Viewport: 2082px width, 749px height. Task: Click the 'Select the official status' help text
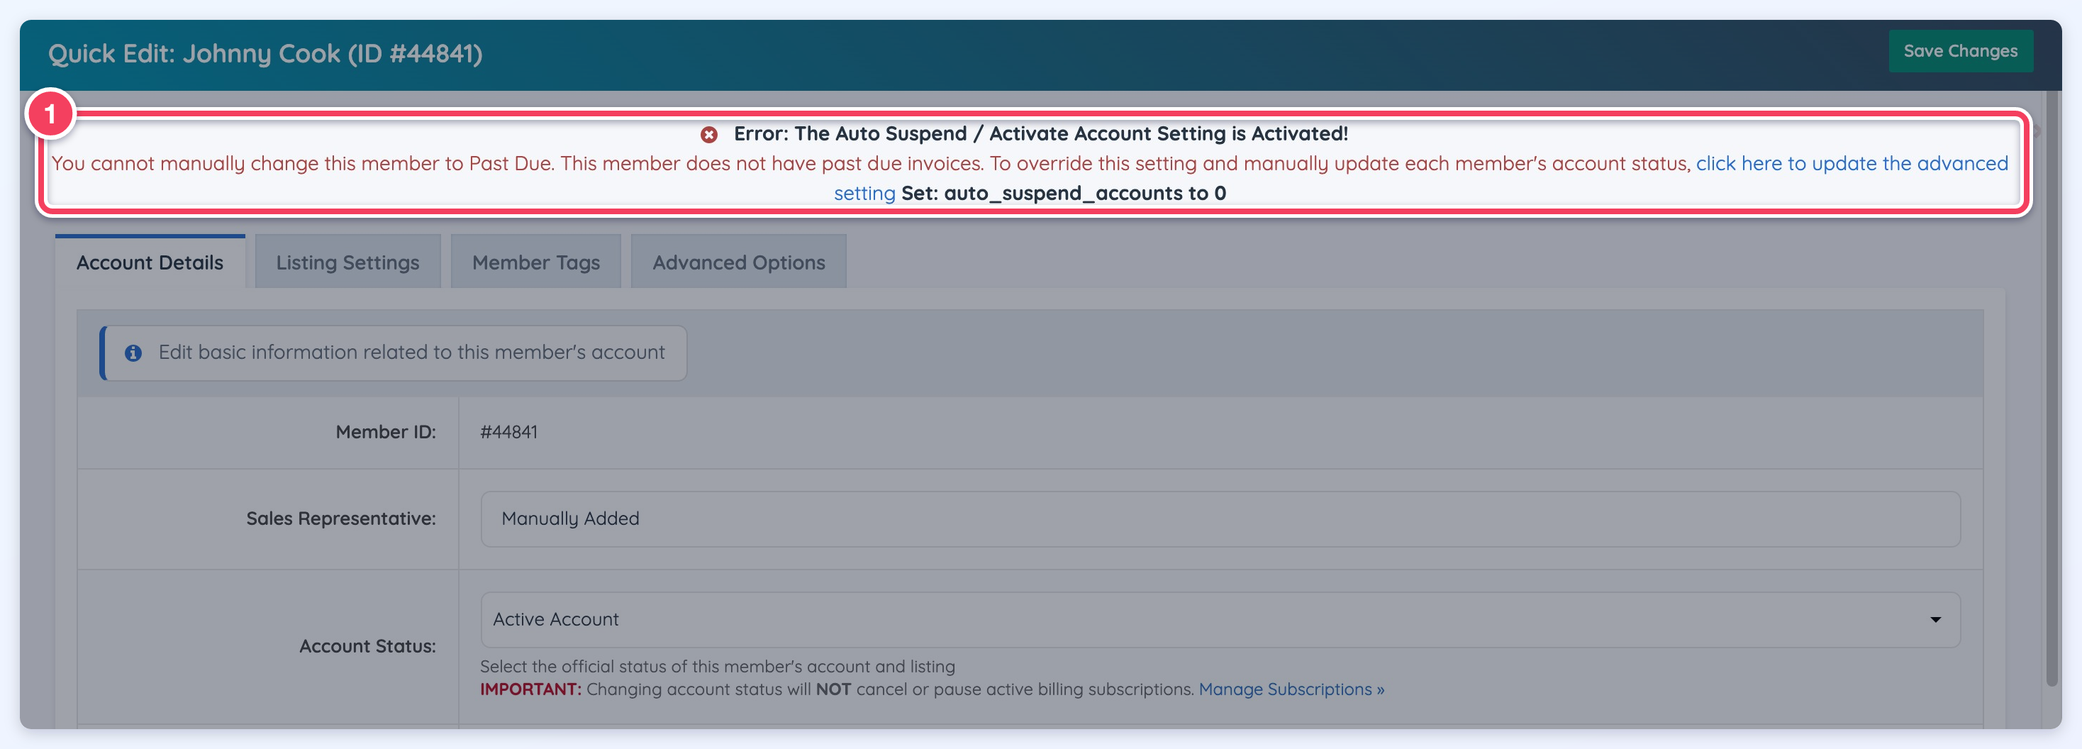tap(718, 667)
